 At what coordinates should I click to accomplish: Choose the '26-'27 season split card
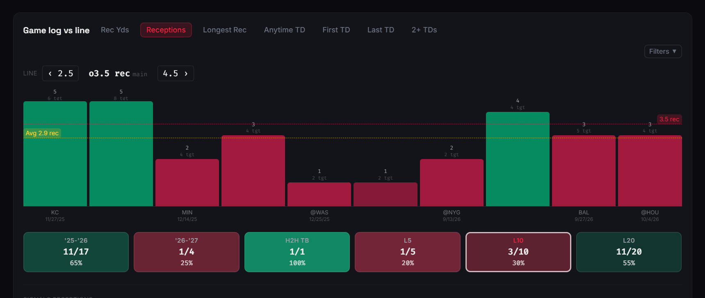(x=187, y=252)
